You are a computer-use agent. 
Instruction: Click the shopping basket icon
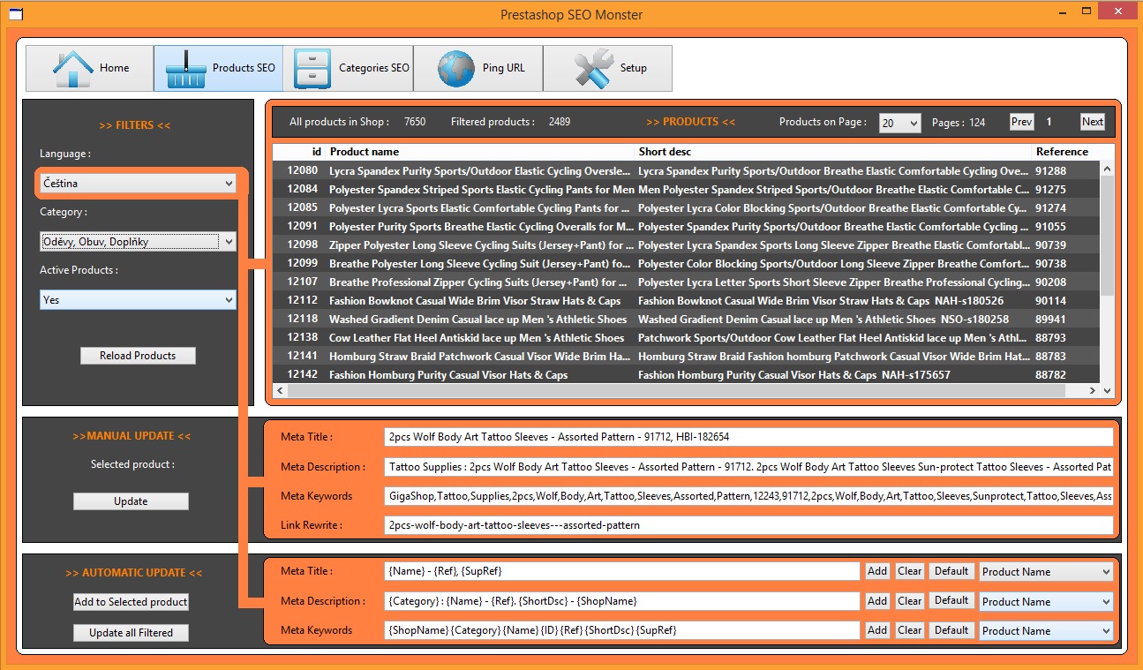[x=186, y=69]
